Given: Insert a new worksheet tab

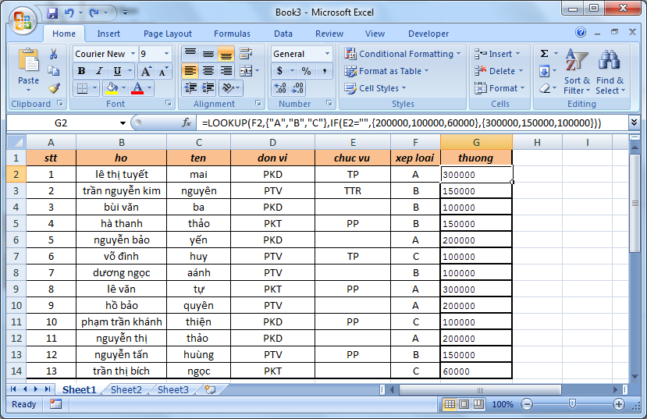Looking at the screenshot, I should click(210, 389).
